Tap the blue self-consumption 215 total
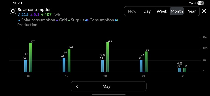The width and height of the screenshot is (210, 96). 23,15
